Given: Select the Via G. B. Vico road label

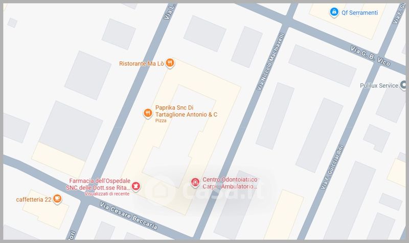Looking at the screenshot, I should (370, 56).
